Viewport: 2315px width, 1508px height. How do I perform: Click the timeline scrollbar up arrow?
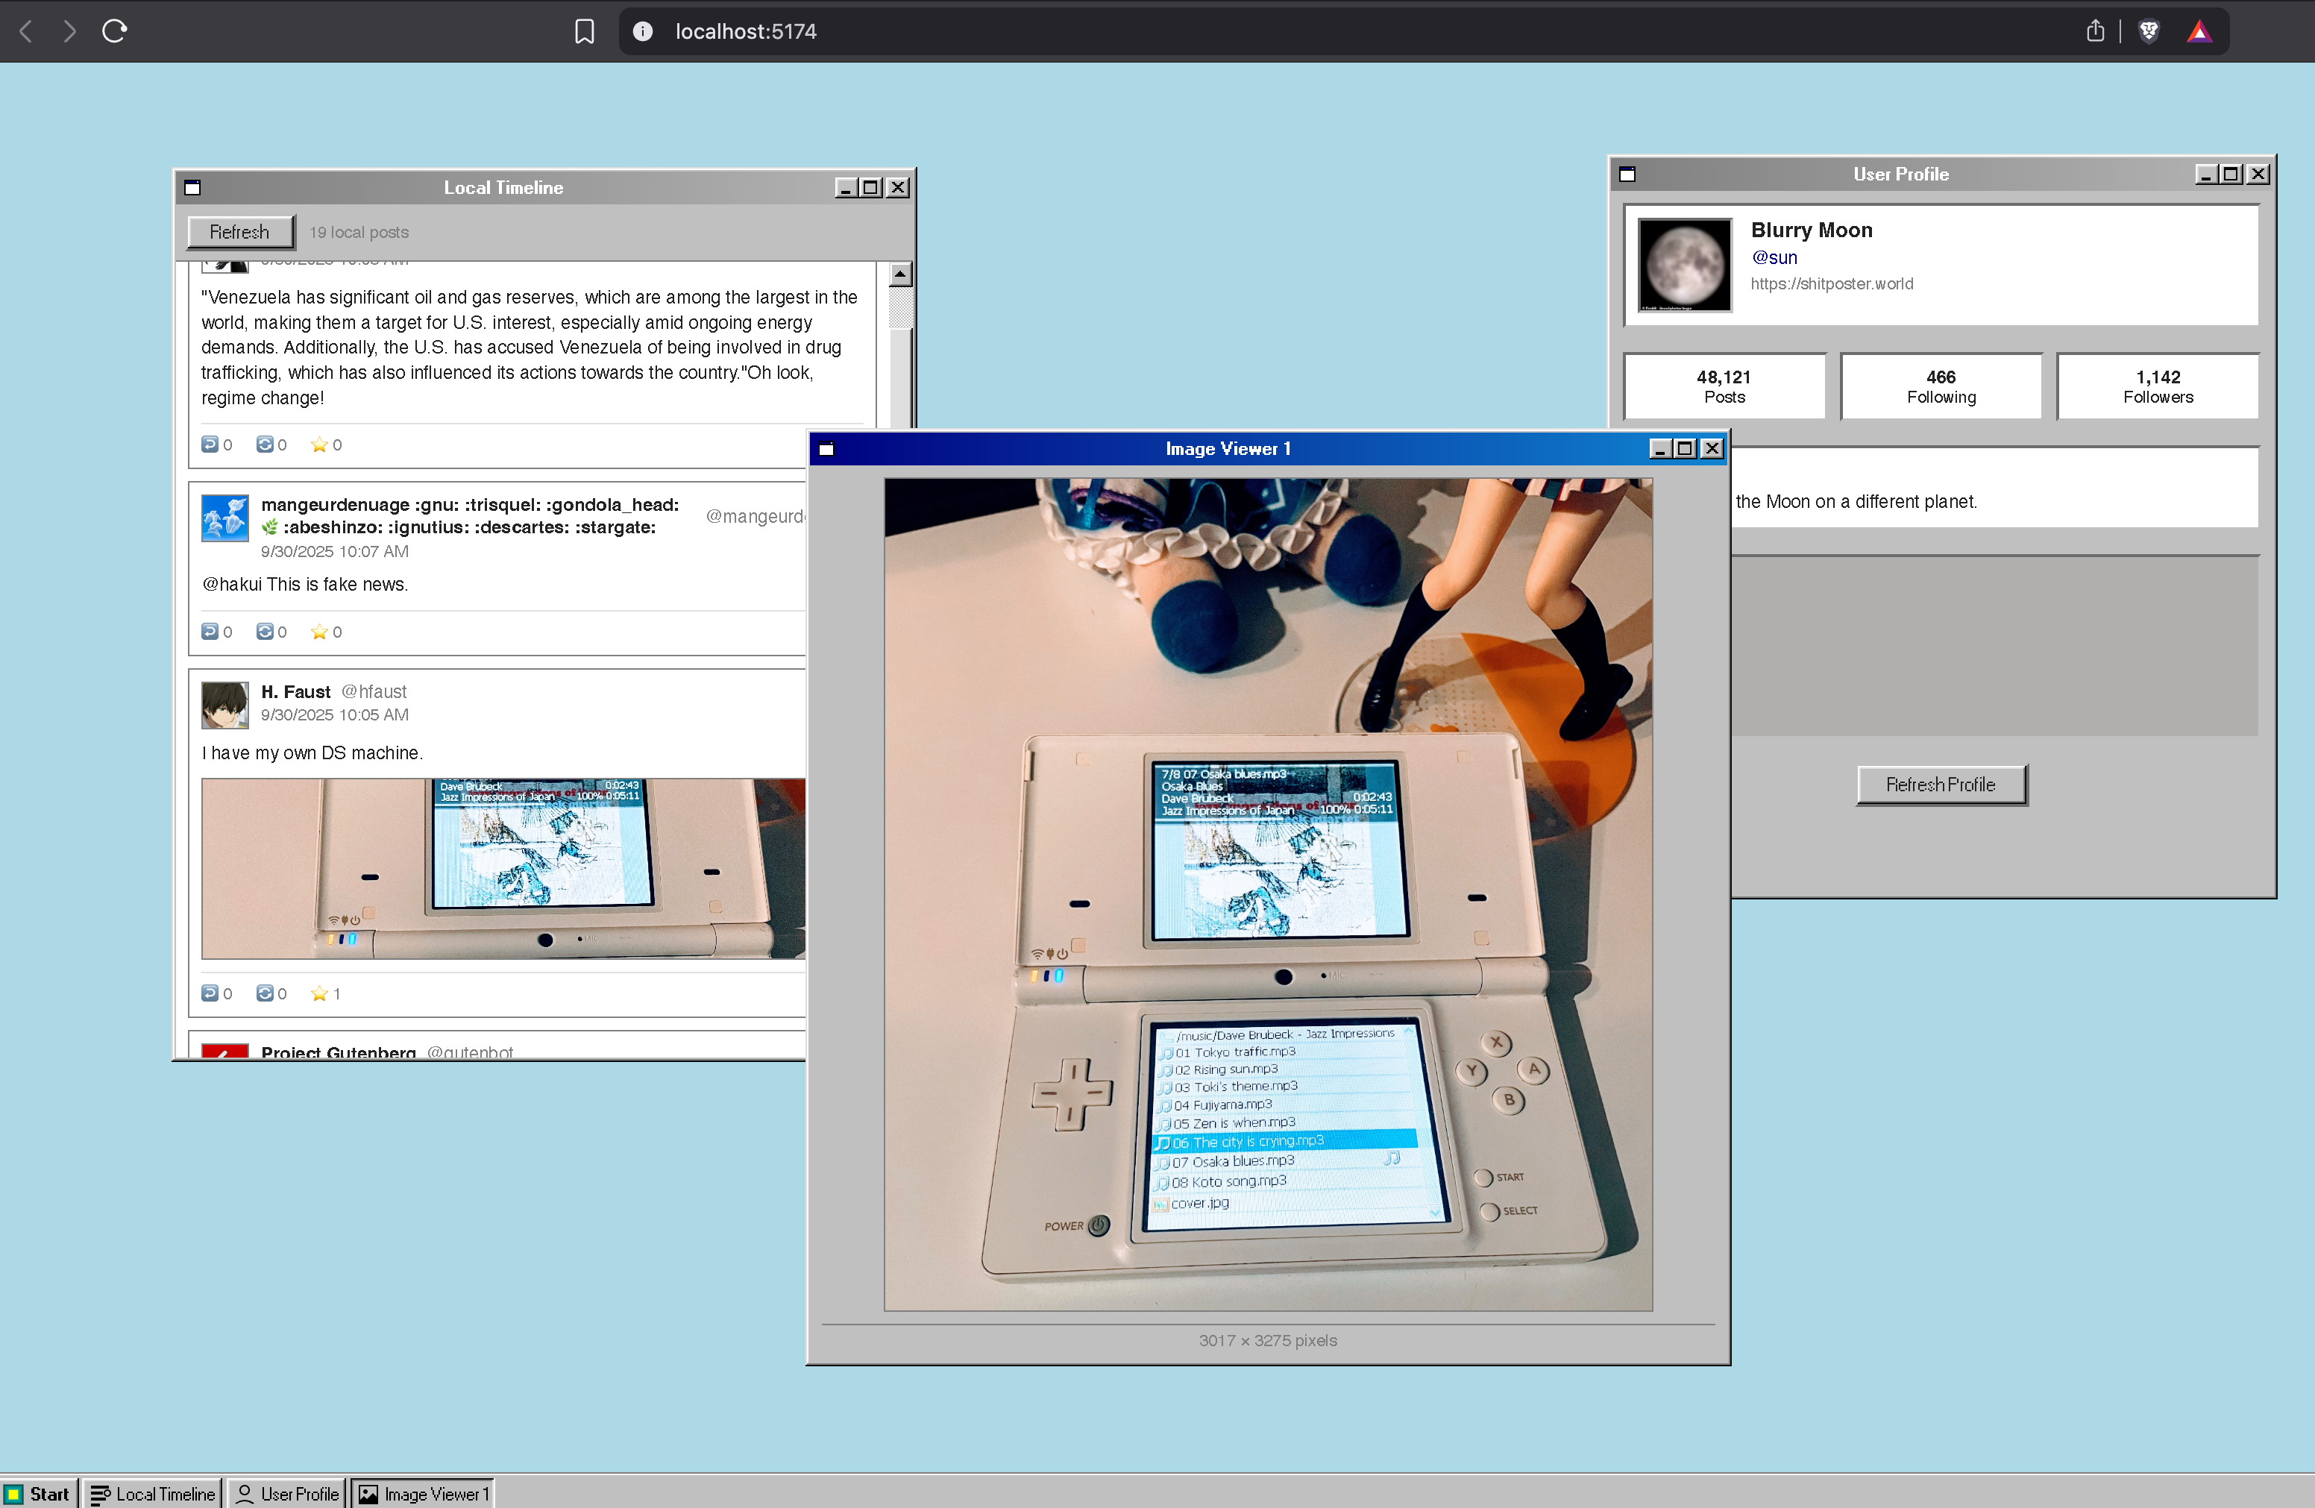click(901, 274)
